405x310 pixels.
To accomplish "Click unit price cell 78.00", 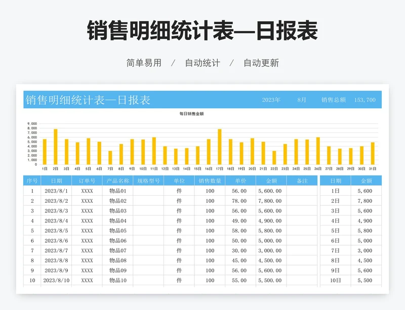I will 241,201.
